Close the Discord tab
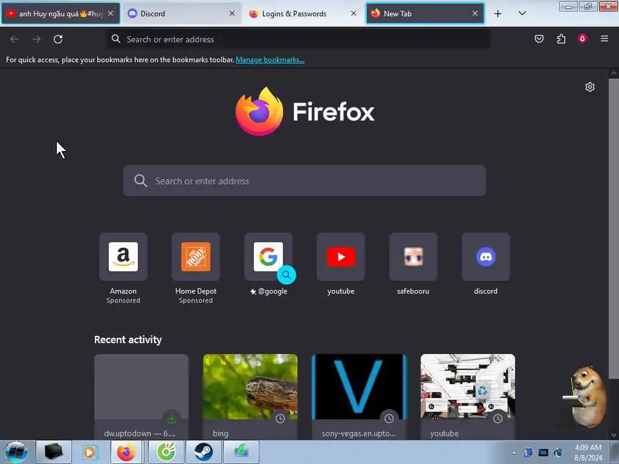The height and width of the screenshot is (464, 619). coord(232,13)
